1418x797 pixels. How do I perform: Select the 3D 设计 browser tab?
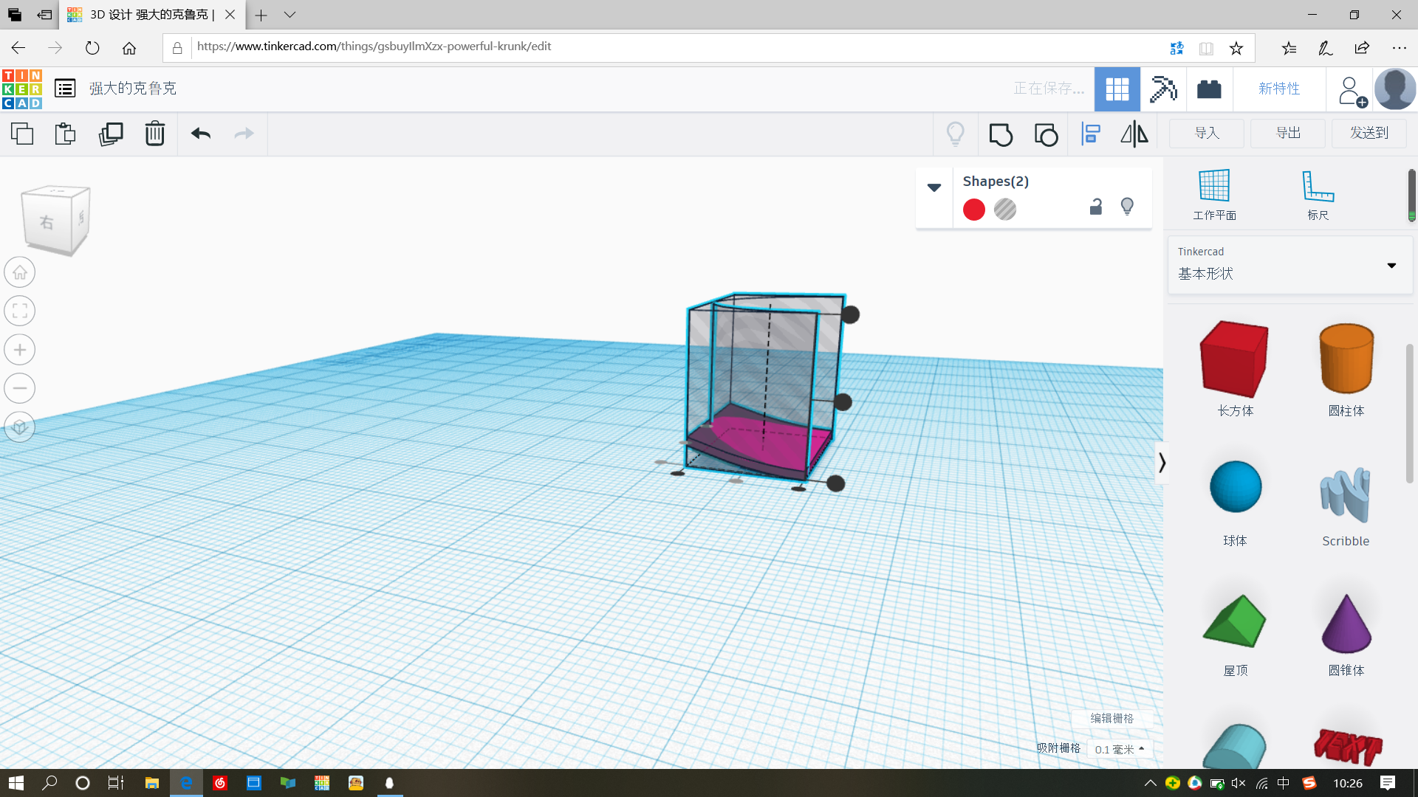[151, 15]
